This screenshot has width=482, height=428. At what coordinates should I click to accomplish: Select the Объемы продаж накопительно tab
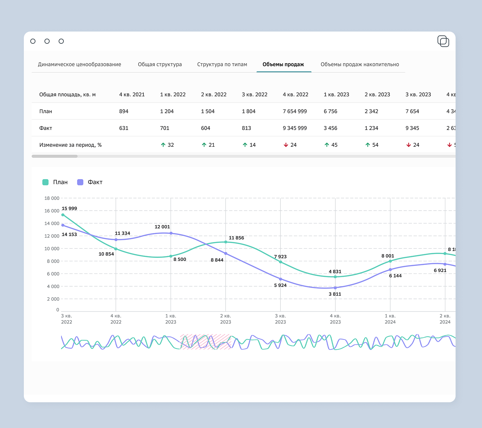pyautogui.click(x=360, y=64)
